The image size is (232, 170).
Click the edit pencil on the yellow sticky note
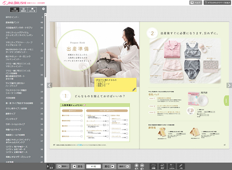pyautogui.click(x=134, y=89)
